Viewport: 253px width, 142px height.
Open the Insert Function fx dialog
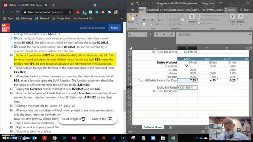click(x=171, y=34)
